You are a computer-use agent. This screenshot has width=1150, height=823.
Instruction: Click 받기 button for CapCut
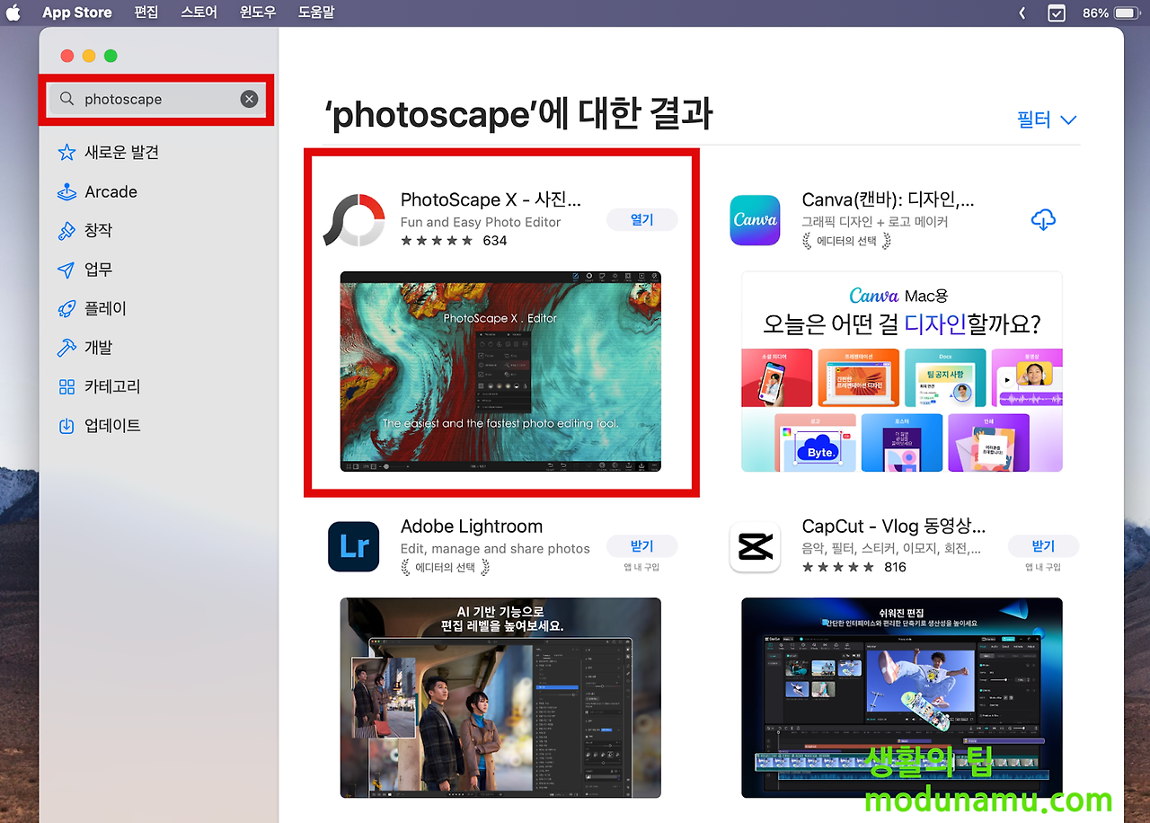click(x=1043, y=545)
